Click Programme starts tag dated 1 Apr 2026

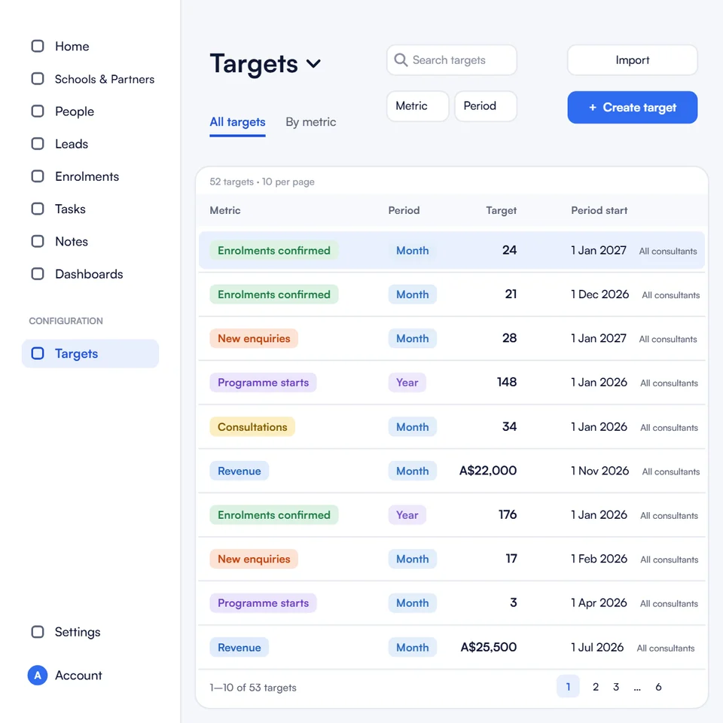263,602
